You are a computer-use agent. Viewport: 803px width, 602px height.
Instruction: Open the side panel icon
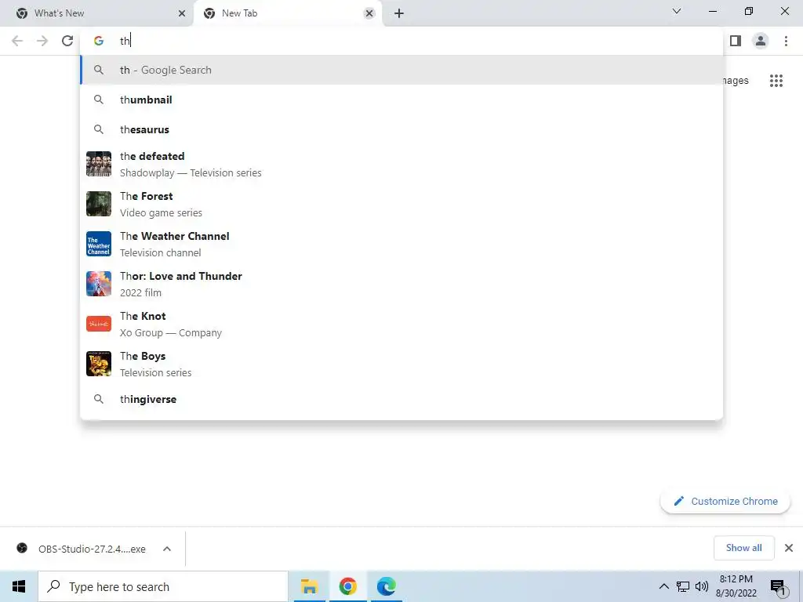736,41
